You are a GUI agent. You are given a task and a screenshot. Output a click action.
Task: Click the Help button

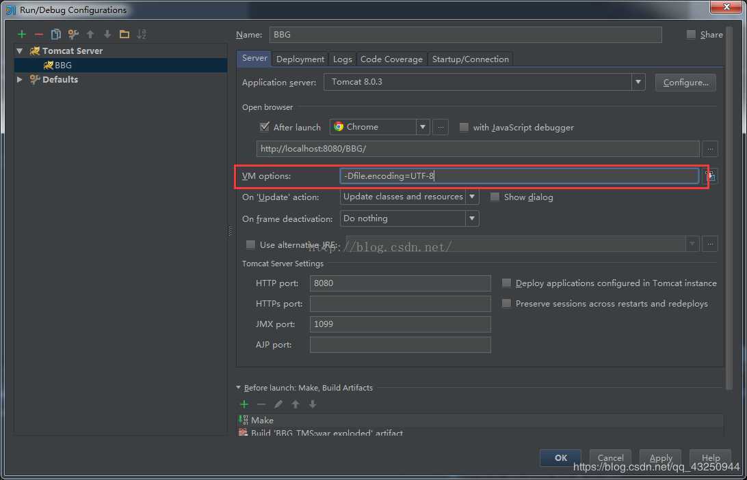(x=710, y=457)
